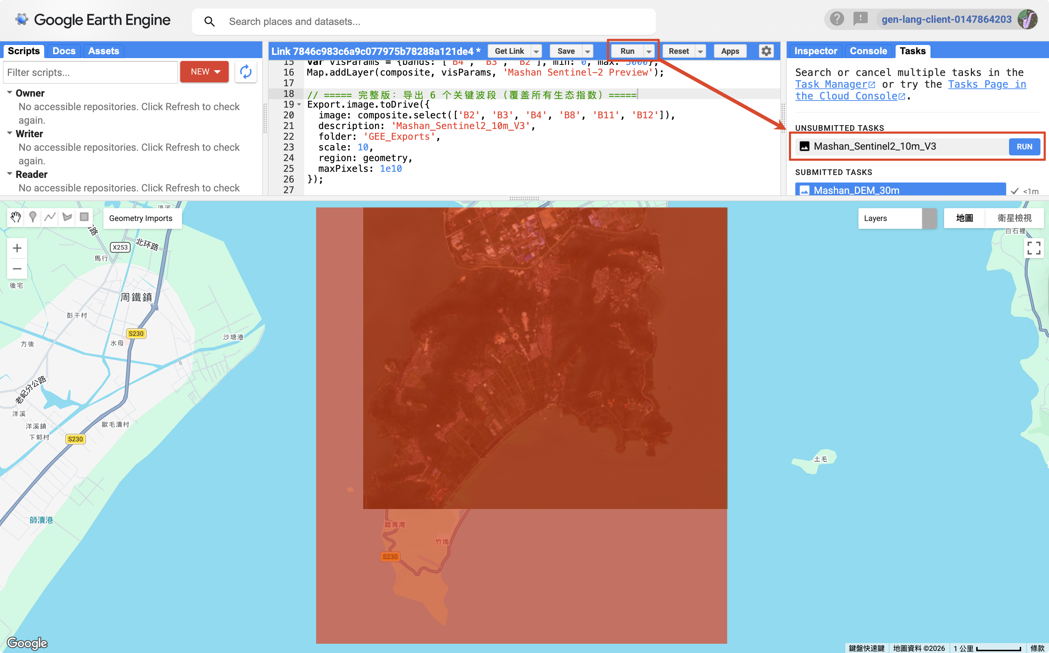Select the pan hand map tool
The height and width of the screenshot is (653, 1049).
pos(16,217)
